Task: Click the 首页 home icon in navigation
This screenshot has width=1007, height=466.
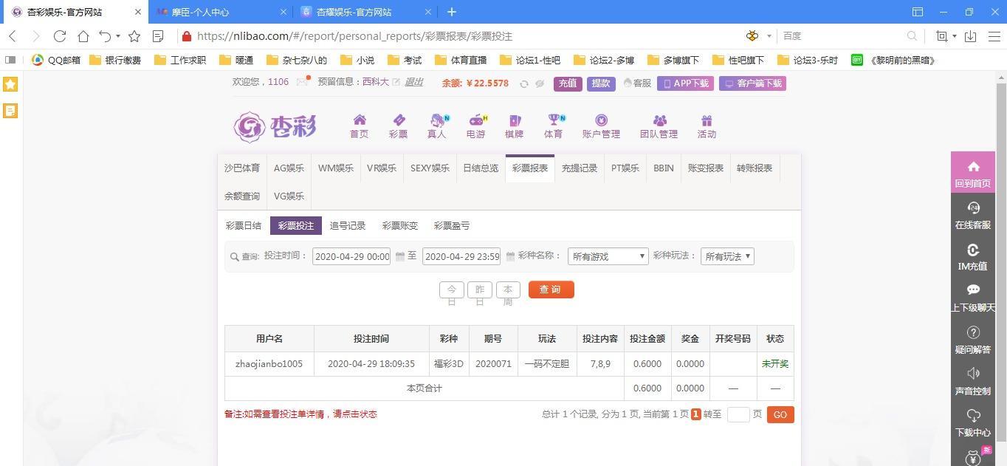Action: point(359,120)
